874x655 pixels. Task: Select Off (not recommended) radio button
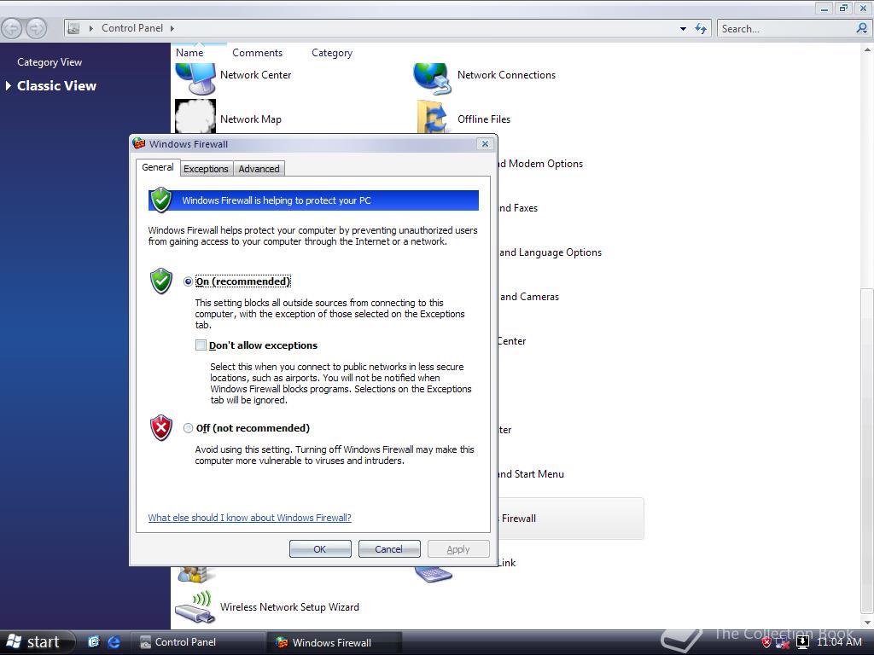[188, 428]
